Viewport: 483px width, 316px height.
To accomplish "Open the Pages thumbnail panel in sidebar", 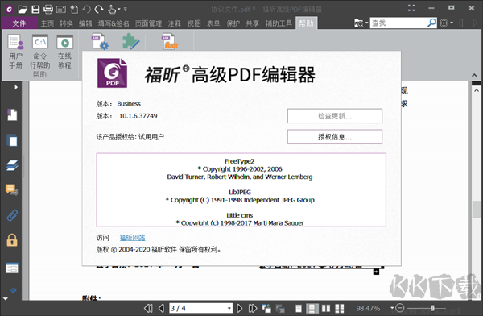I will point(12,140).
